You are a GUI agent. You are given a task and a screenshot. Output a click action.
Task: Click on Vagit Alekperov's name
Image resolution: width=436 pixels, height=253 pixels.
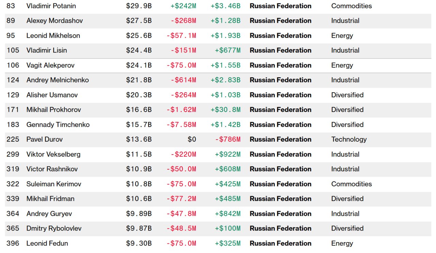(x=50, y=65)
